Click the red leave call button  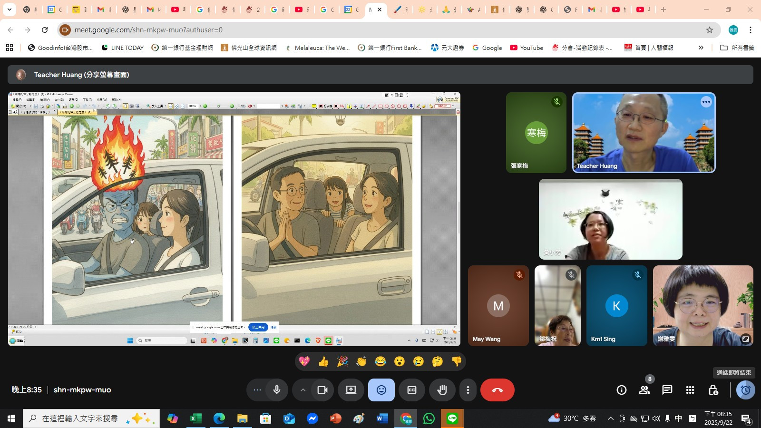497,390
